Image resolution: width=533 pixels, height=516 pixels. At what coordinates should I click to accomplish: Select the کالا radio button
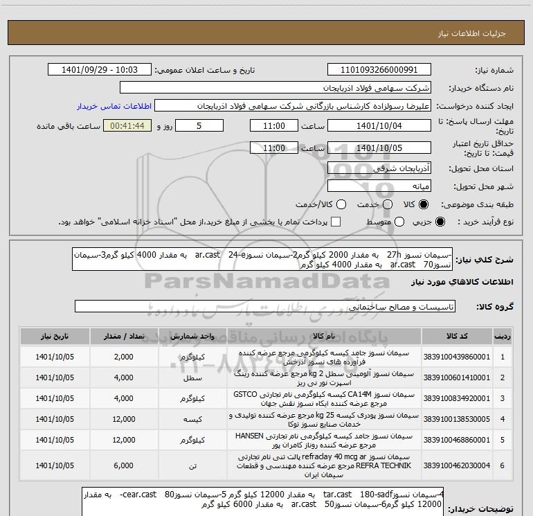coord(424,204)
